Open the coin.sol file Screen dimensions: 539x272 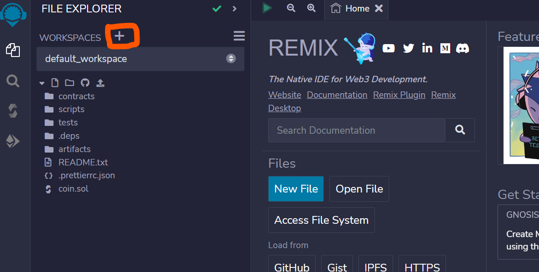coord(73,189)
